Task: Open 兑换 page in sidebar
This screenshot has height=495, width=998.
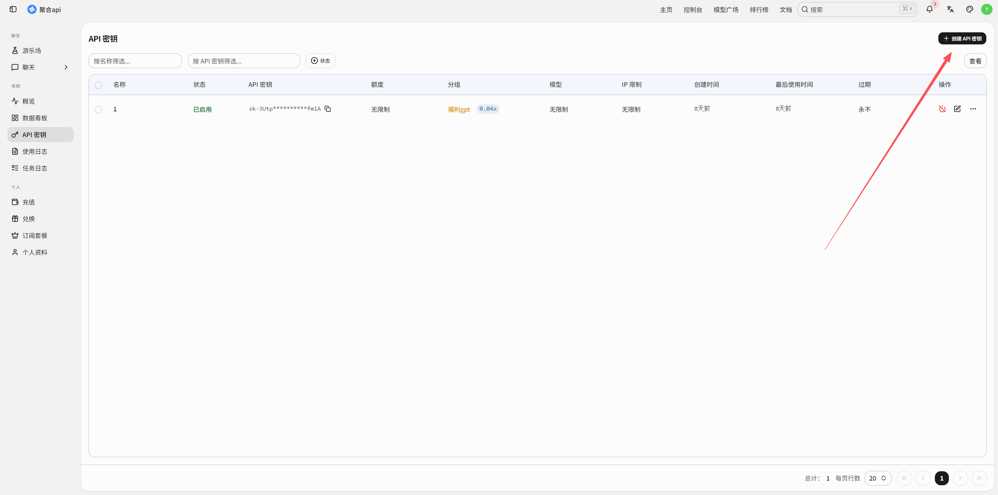Action: 41,219
